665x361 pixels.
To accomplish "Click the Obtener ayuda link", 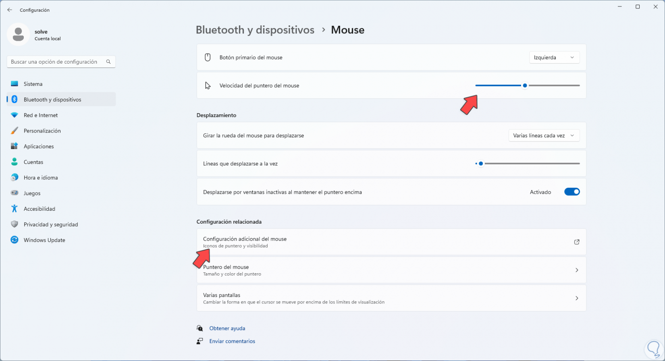I will 227,328.
